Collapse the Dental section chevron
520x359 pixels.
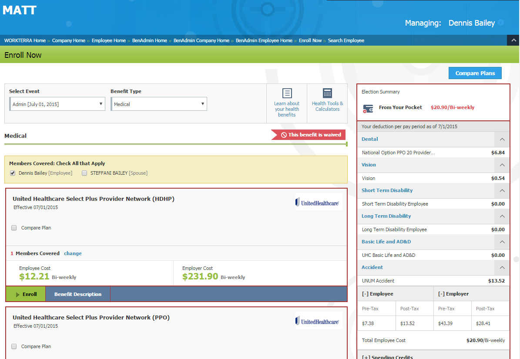[x=502, y=140]
